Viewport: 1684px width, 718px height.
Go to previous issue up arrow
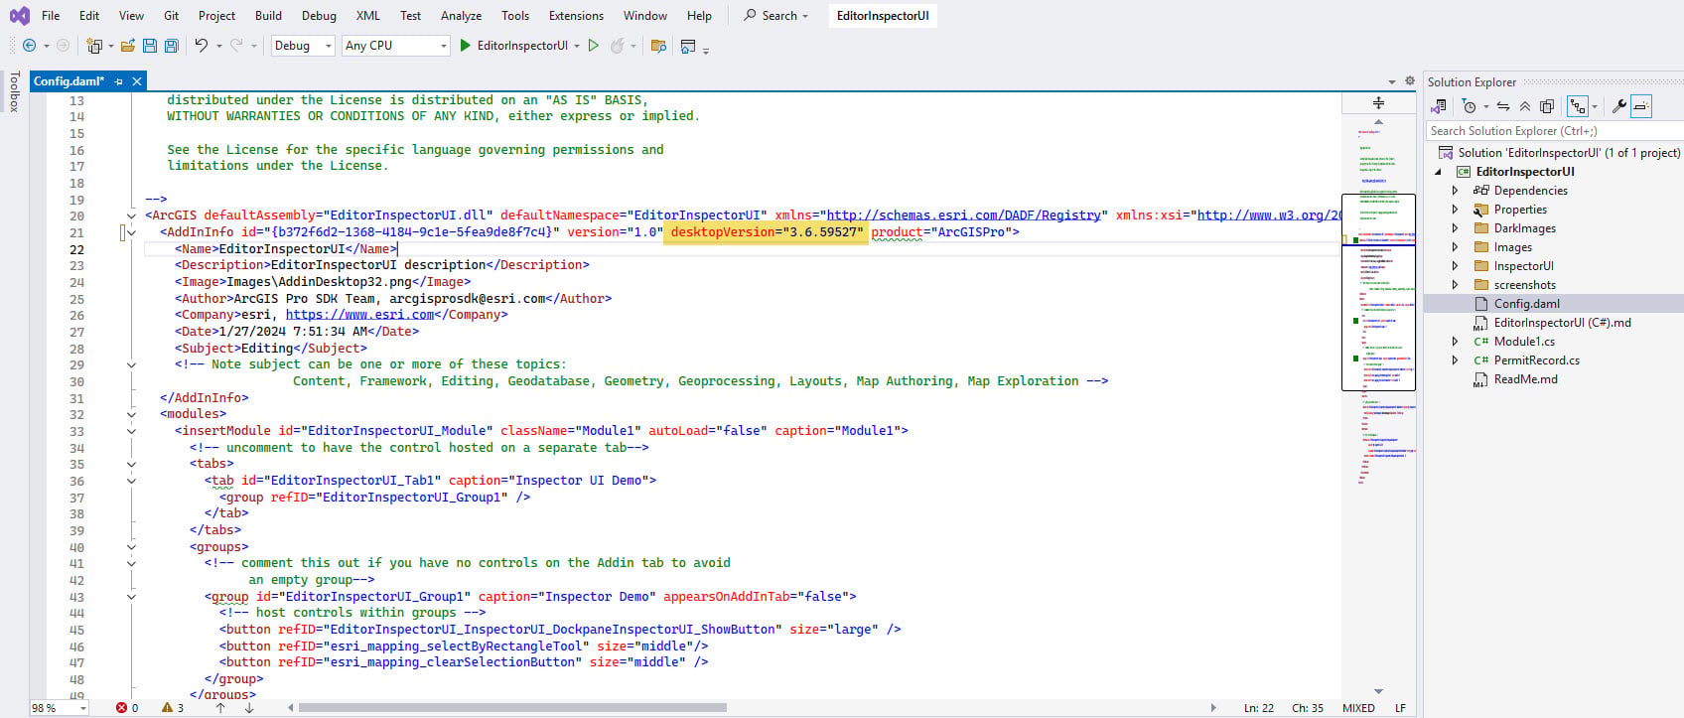coord(220,708)
